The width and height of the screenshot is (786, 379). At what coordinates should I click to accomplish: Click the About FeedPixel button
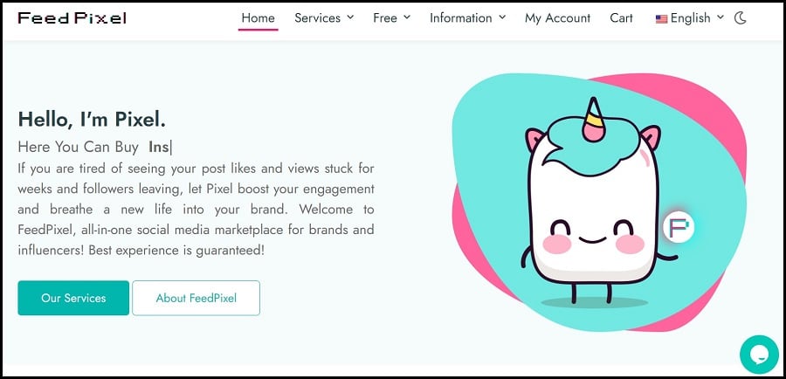pos(196,298)
